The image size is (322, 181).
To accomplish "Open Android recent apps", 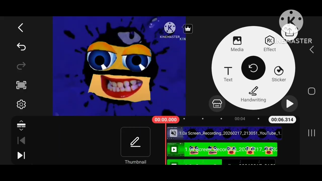I will pos(311,133).
